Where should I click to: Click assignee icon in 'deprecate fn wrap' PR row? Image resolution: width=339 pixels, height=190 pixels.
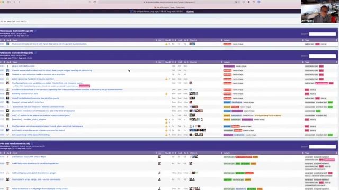click(x=159, y=179)
